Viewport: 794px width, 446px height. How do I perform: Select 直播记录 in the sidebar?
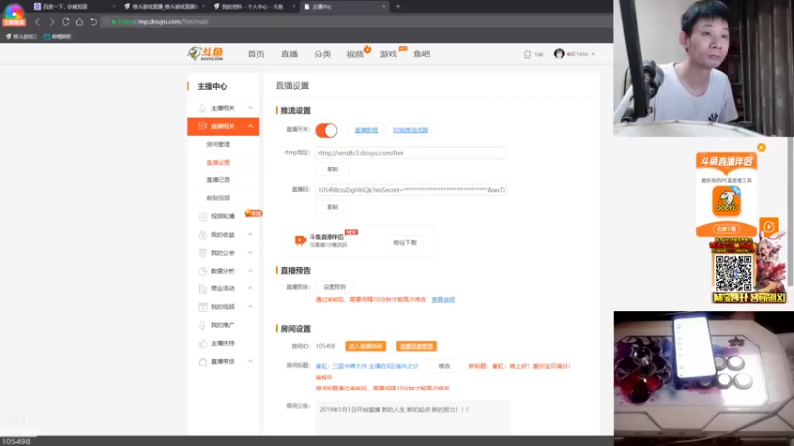click(218, 180)
